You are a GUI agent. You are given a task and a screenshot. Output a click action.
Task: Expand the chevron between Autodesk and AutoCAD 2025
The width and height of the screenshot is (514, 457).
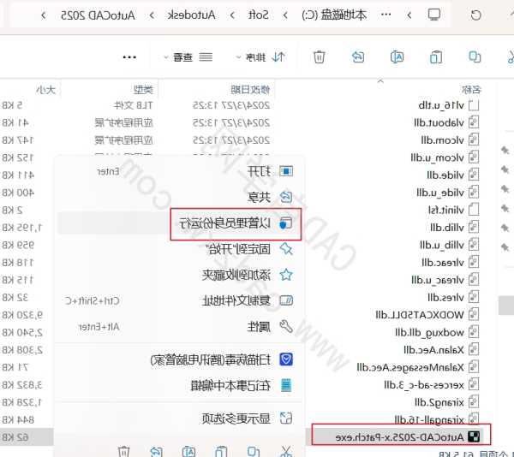[152, 15]
